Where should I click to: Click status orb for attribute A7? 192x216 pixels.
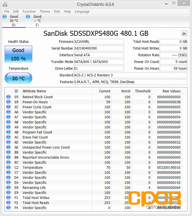pos(8,117)
